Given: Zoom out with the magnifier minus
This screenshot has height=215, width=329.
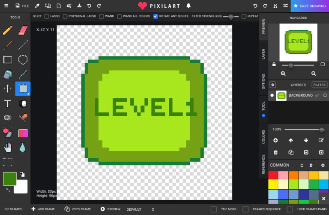Looking at the screenshot, I should (x=314, y=74).
